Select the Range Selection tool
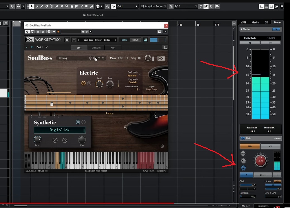290x208 pixels. 37,6
